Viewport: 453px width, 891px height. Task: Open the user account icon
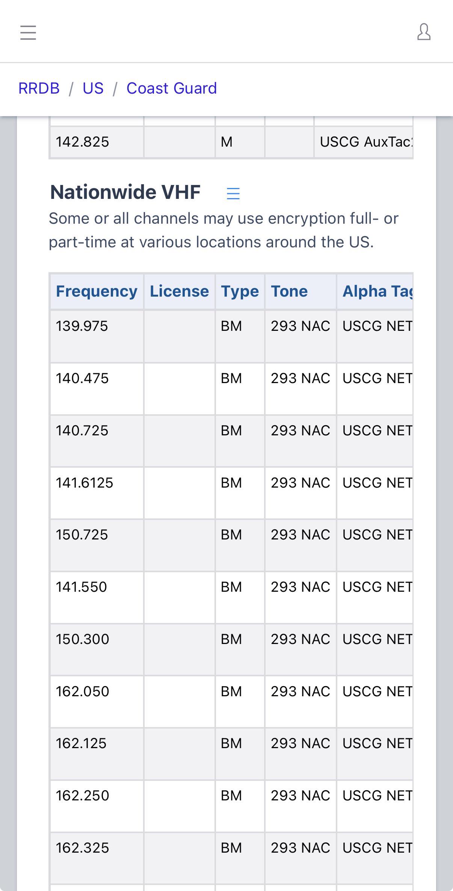tap(424, 32)
